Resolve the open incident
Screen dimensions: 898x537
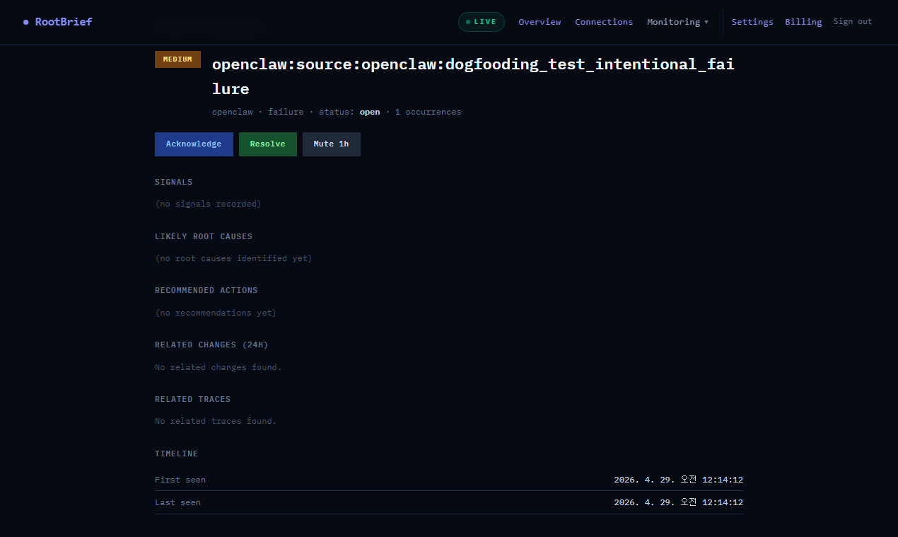click(268, 144)
